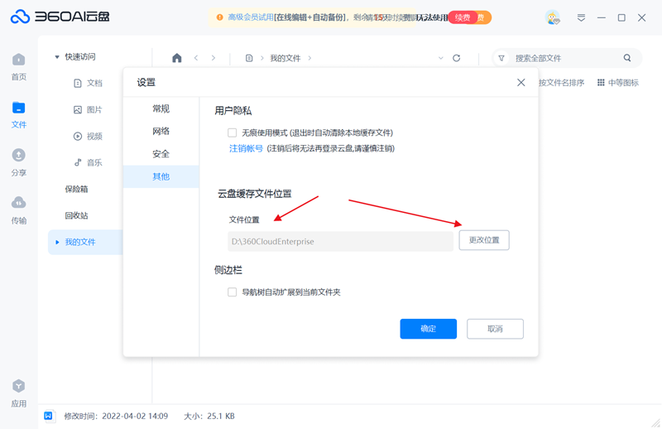Click 我的文件 in the breadcrumb path
The width and height of the screenshot is (662, 429).
coord(285,58)
